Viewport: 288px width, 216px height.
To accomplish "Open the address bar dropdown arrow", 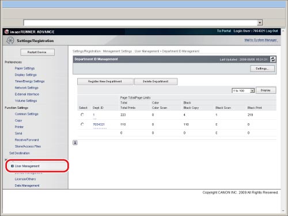I will pos(260,22).
